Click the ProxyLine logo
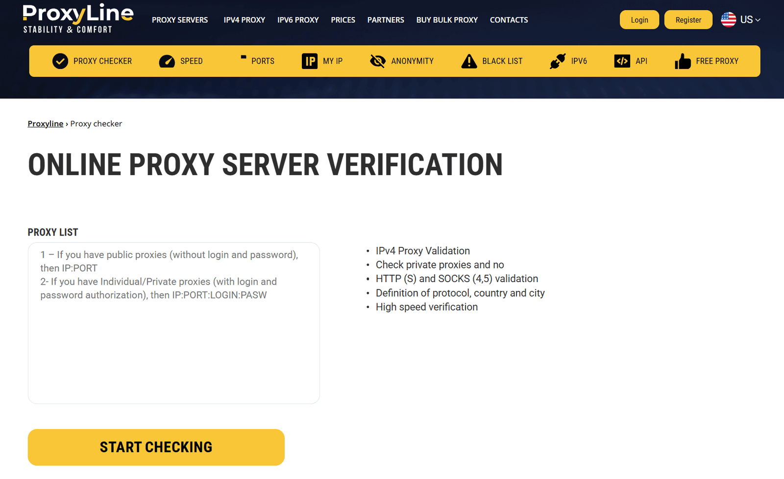Screen dimensions: 784x479 [x=78, y=19]
